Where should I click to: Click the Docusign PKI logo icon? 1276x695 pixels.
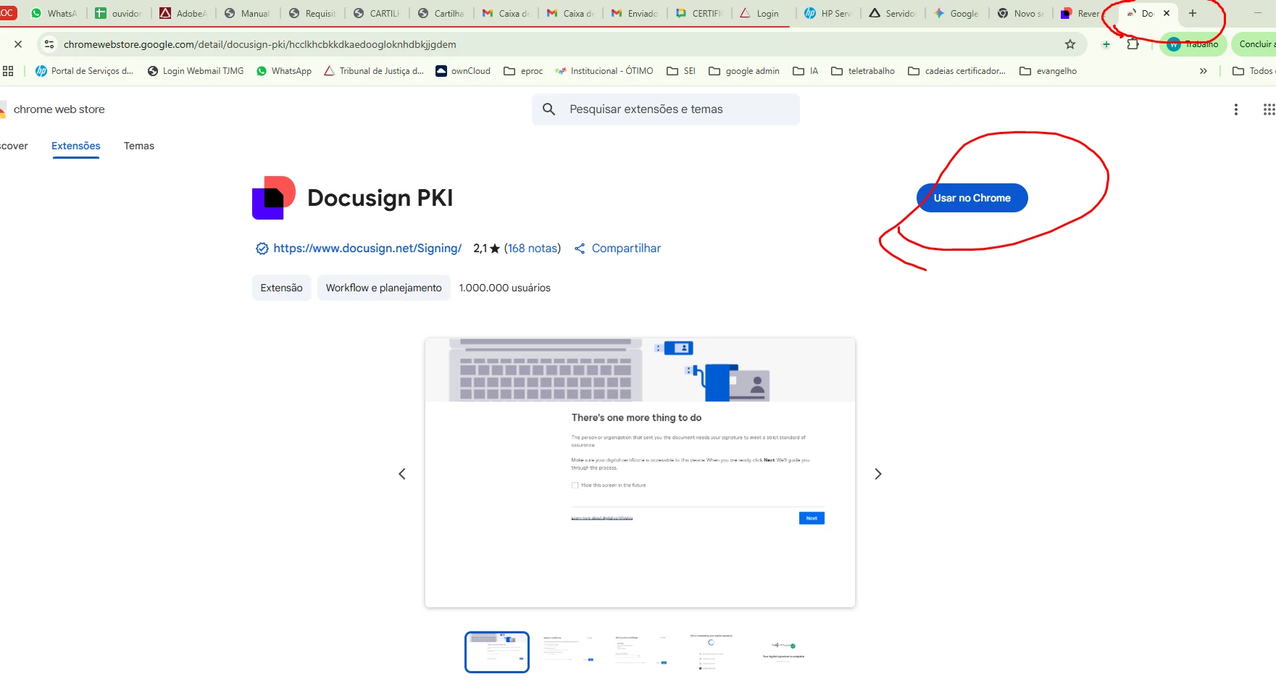(274, 197)
